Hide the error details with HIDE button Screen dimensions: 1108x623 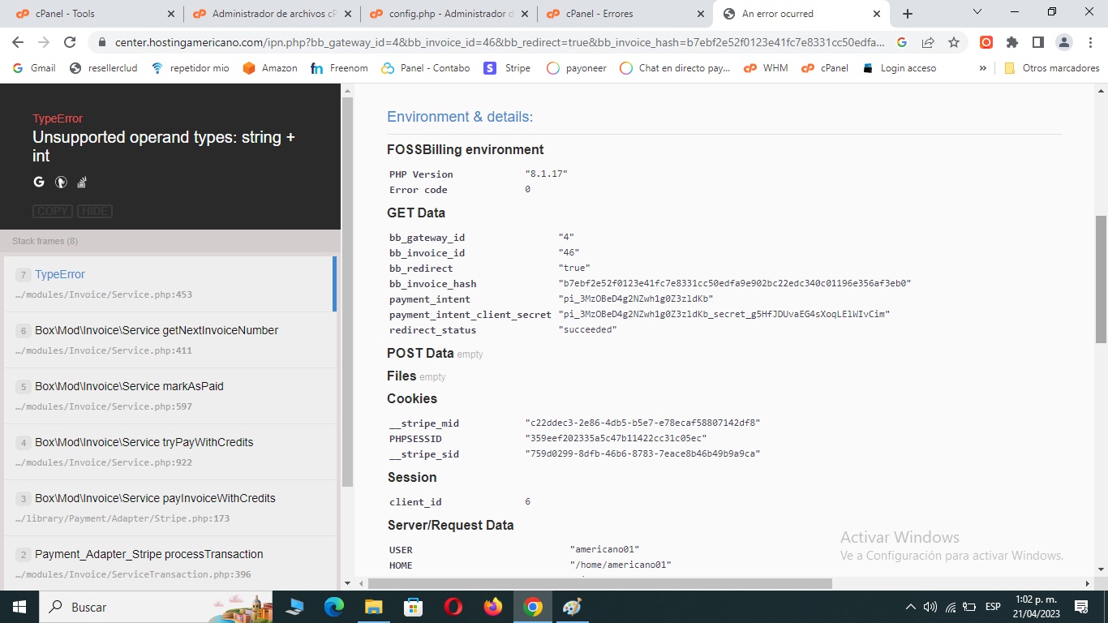(x=95, y=210)
